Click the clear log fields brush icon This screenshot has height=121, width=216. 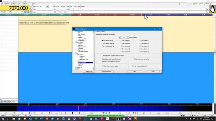click(31, 9)
